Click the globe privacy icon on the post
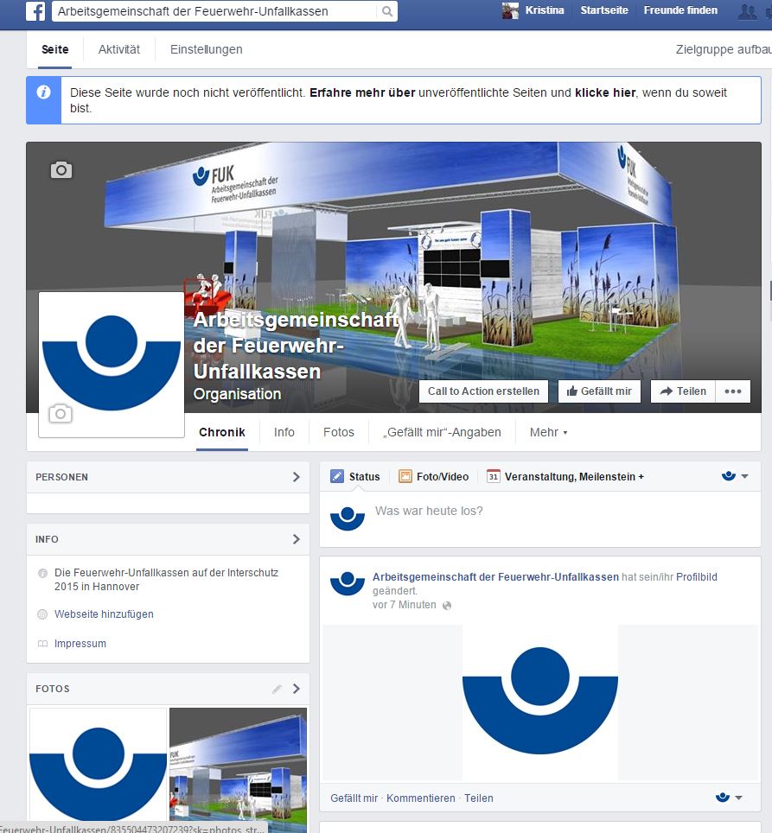Screen dimensions: 772x833 pos(447,606)
